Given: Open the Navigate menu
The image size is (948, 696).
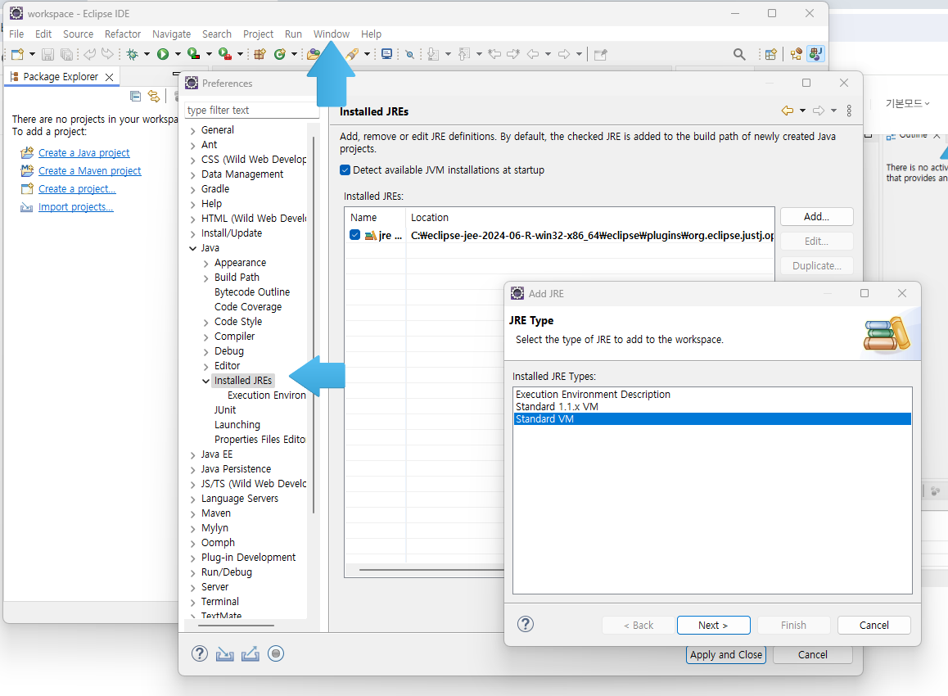Looking at the screenshot, I should [171, 34].
